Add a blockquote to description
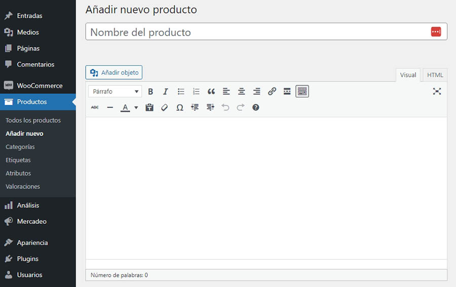 click(211, 91)
